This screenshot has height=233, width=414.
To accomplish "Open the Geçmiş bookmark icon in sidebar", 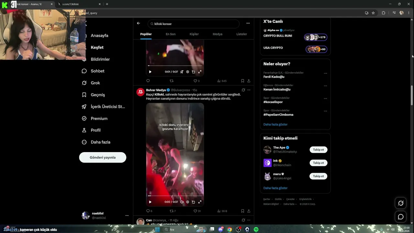I will [84, 95].
